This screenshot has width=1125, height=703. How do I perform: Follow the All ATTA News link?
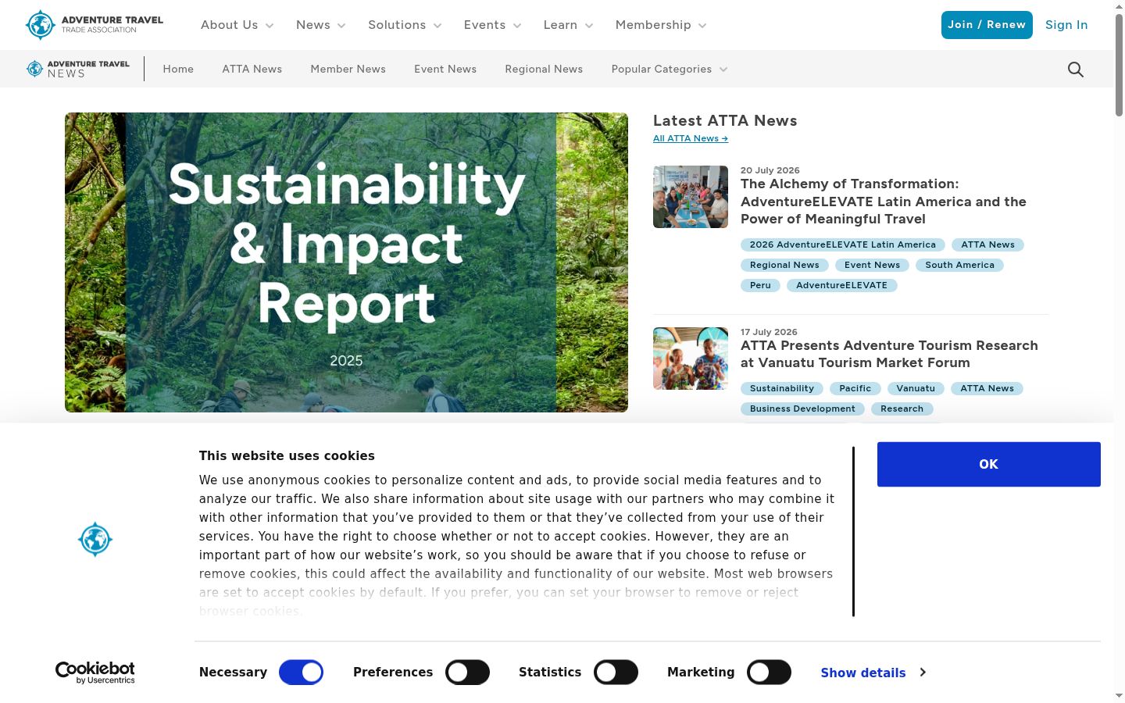(x=691, y=138)
